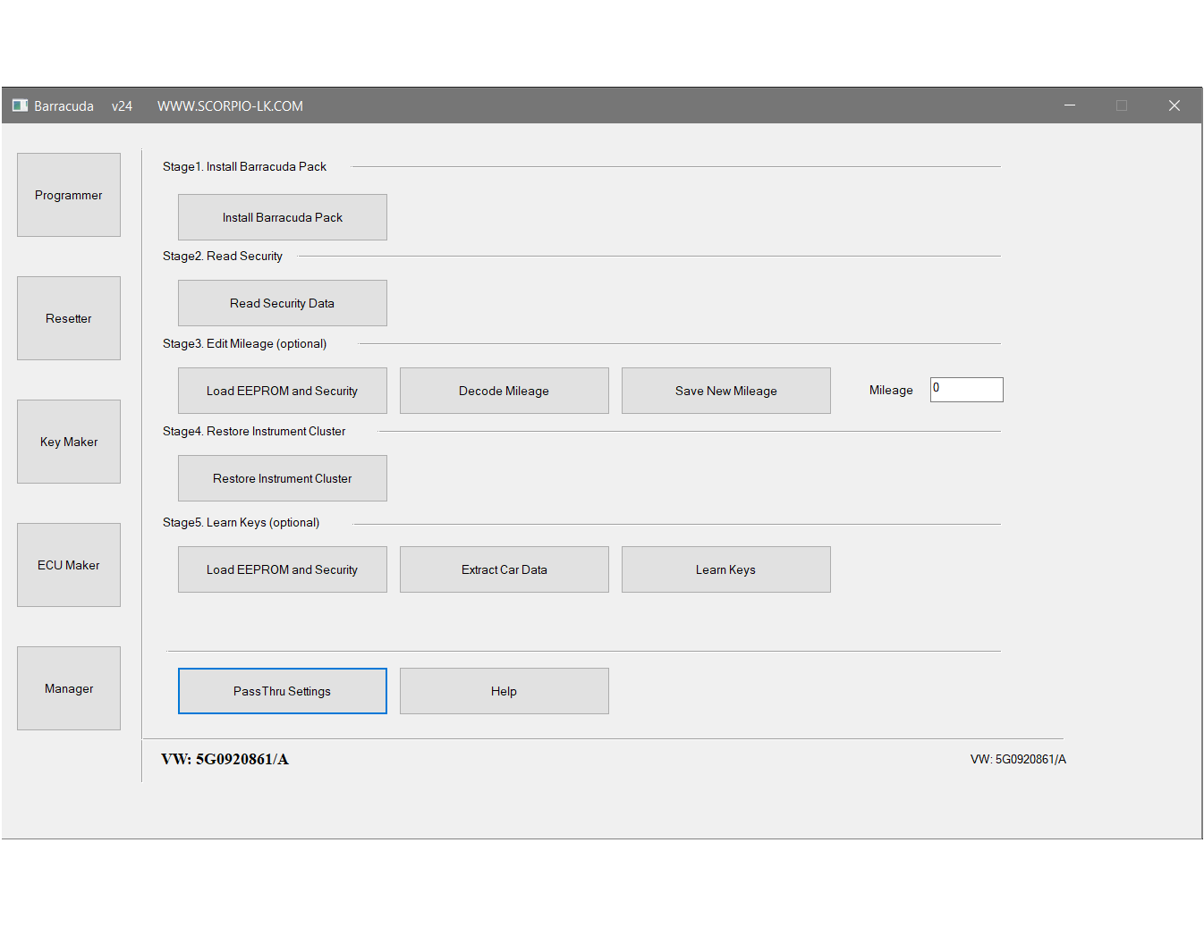
Task: Click the Learn Keys button
Action: [725, 569]
